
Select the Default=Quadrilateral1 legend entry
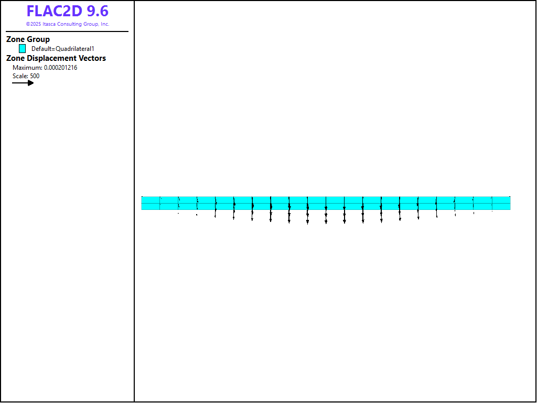tap(62, 49)
